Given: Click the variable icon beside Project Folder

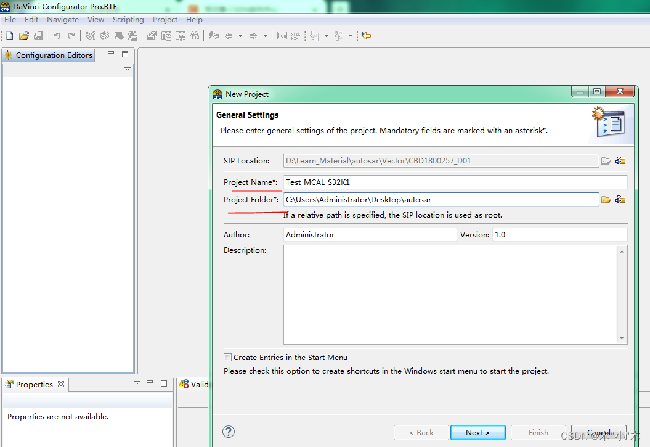Looking at the screenshot, I should (x=620, y=200).
